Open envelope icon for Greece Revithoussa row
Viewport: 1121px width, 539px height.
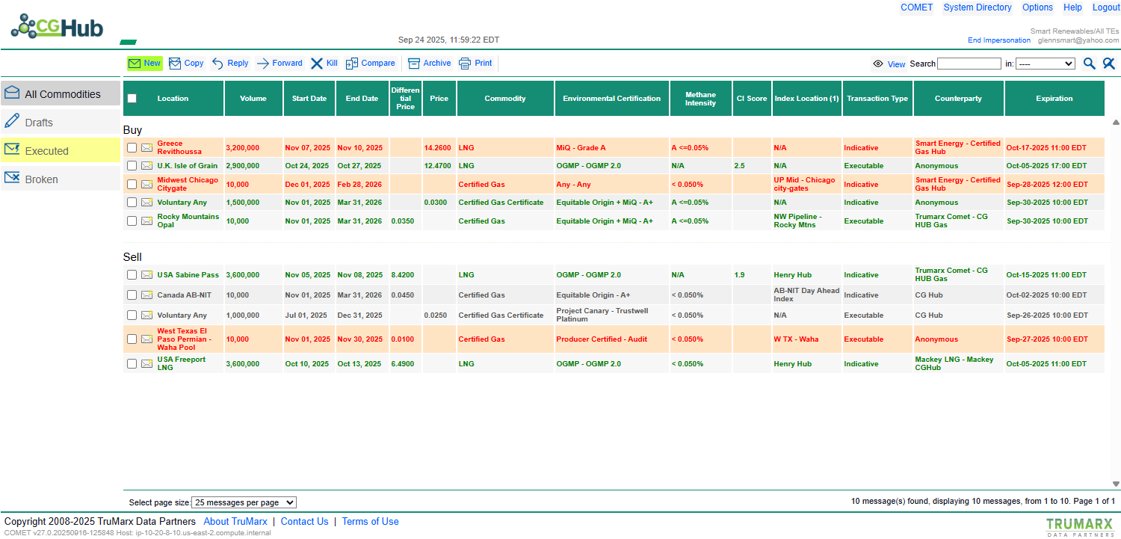pos(147,147)
